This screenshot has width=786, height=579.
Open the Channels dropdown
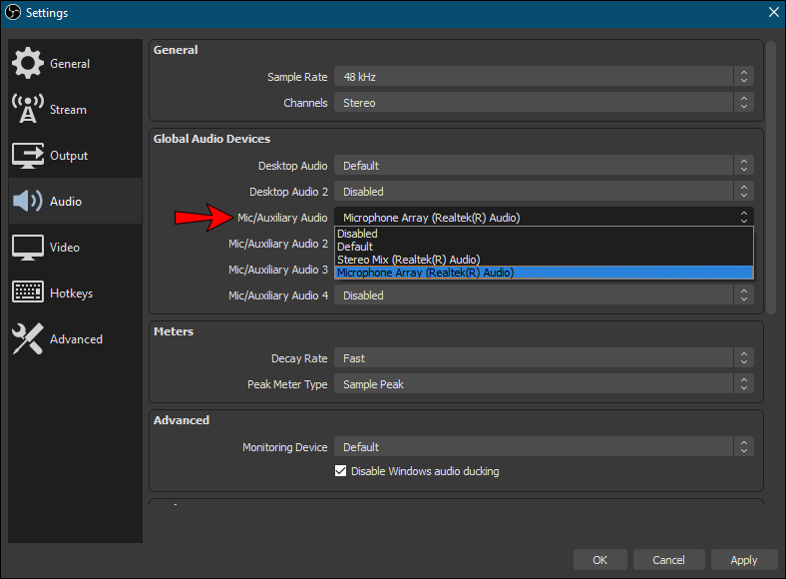[544, 103]
